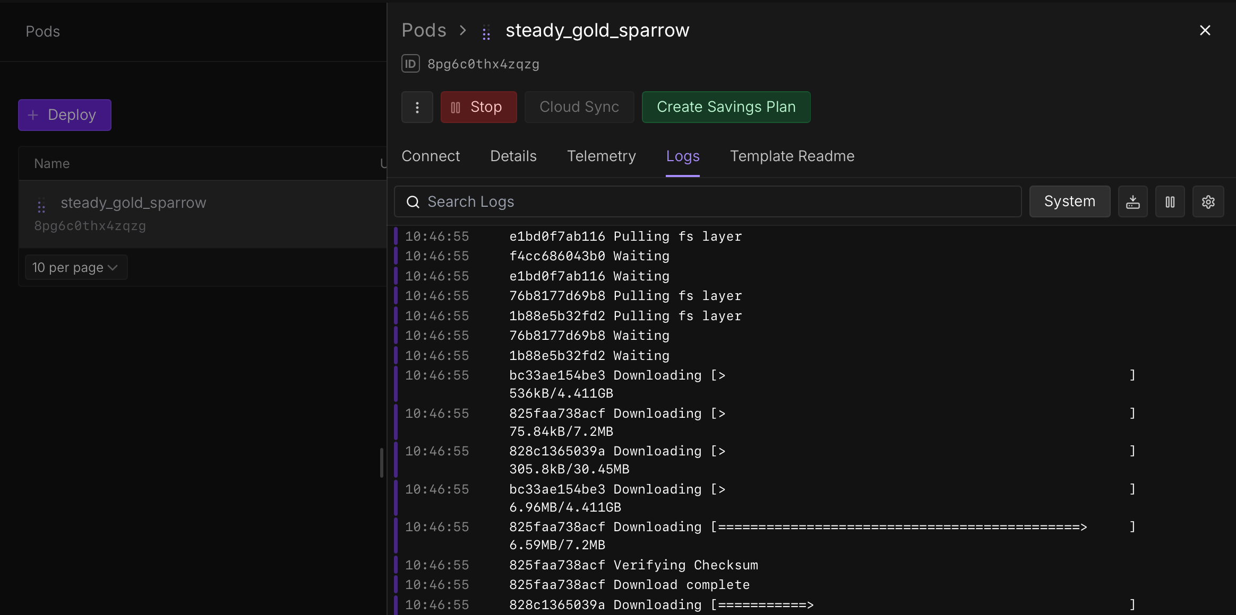The image size is (1236, 615).
Task: Switch to the Telemetry tab
Action: pos(601,156)
